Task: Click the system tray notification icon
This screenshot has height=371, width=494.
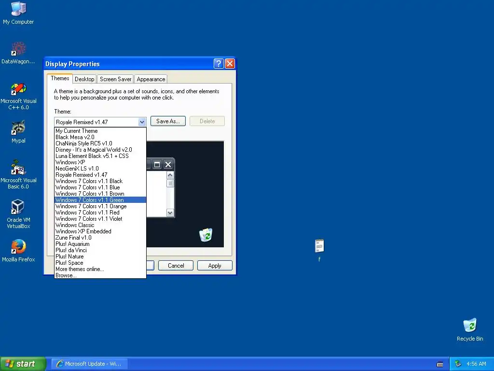Action: tap(458, 364)
